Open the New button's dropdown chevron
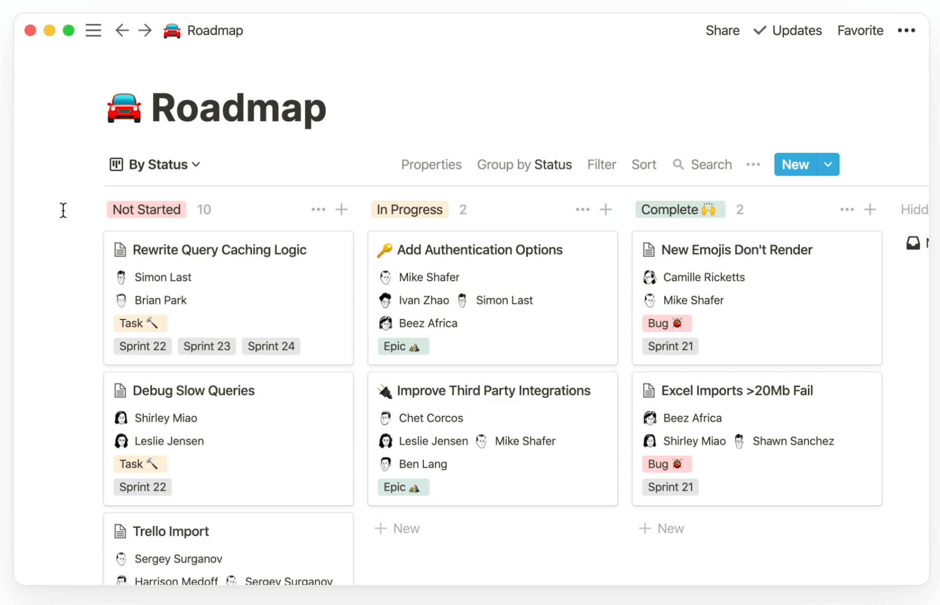The width and height of the screenshot is (940, 605). [x=828, y=164]
